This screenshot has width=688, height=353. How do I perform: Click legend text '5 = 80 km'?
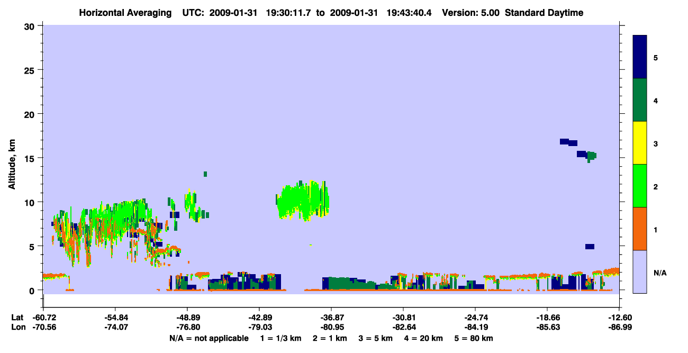tap(474, 338)
